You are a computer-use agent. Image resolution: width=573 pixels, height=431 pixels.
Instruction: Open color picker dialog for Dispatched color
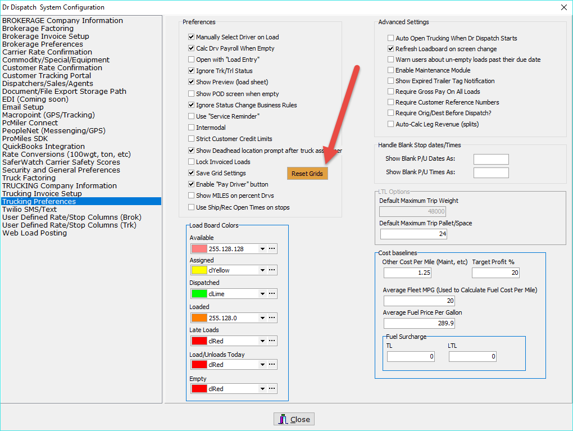[x=272, y=293]
